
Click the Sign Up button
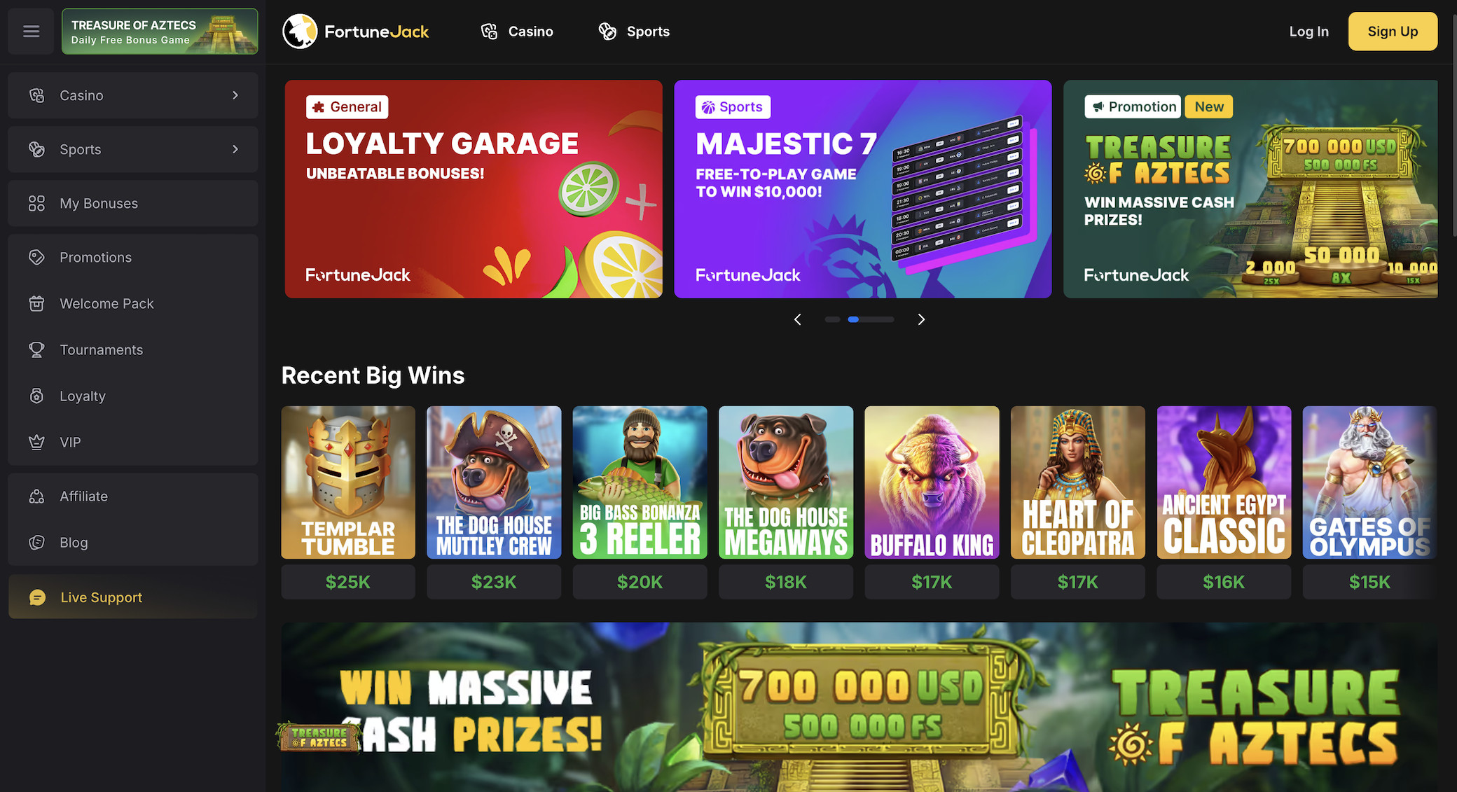[1393, 32]
